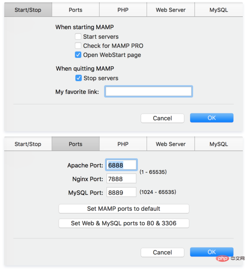Enable the Start servers checkbox
Viewport: 248px width, 269px height.
tap(78, 36)
